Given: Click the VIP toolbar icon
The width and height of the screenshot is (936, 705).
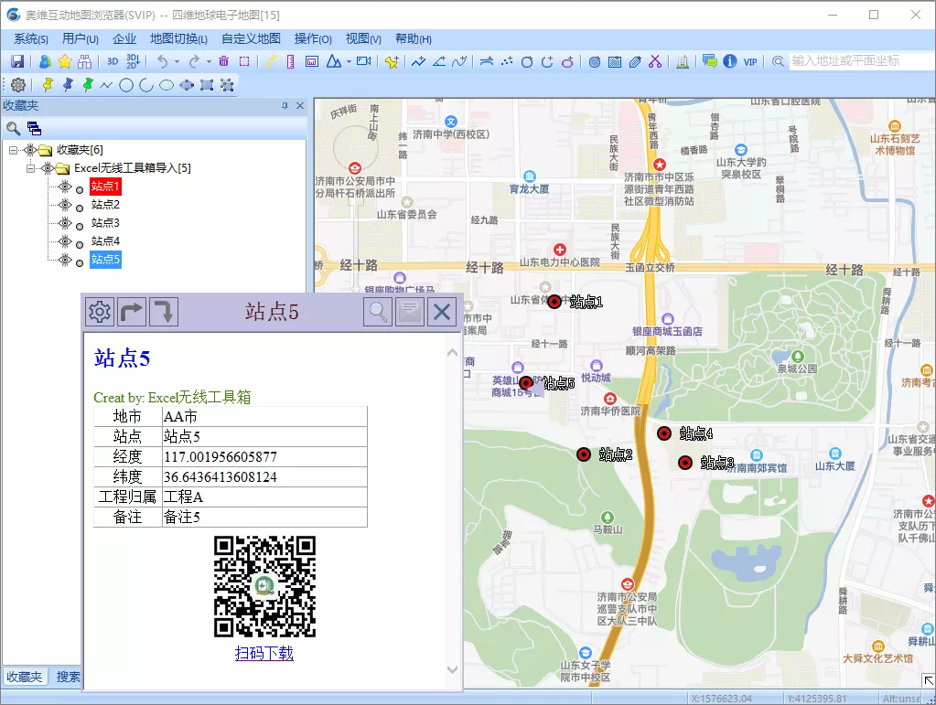Looking at the screenshot, I should (749, 61).
